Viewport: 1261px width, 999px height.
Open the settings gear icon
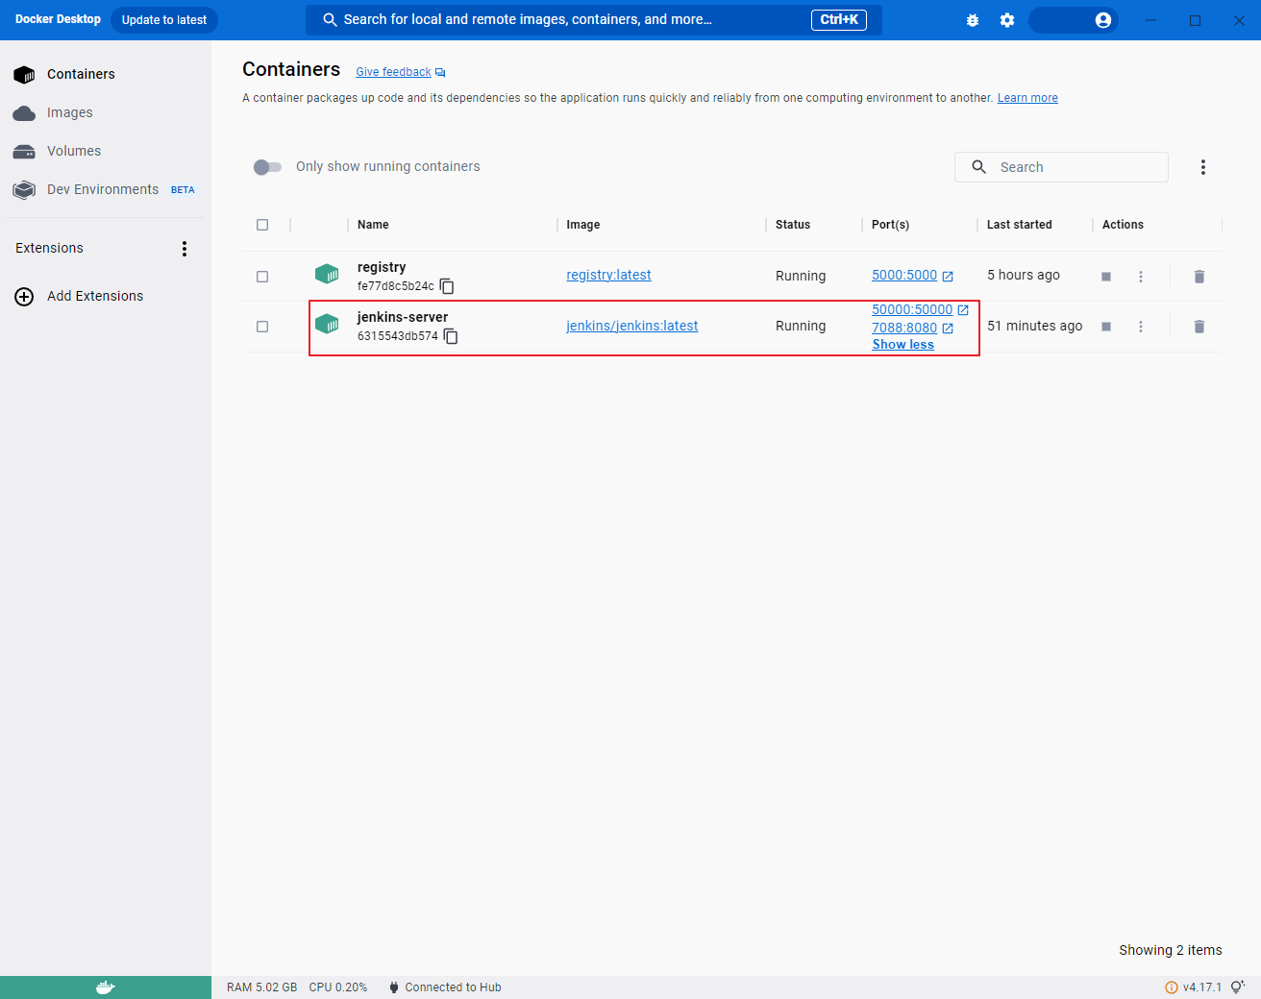[x=1007, y=20]
